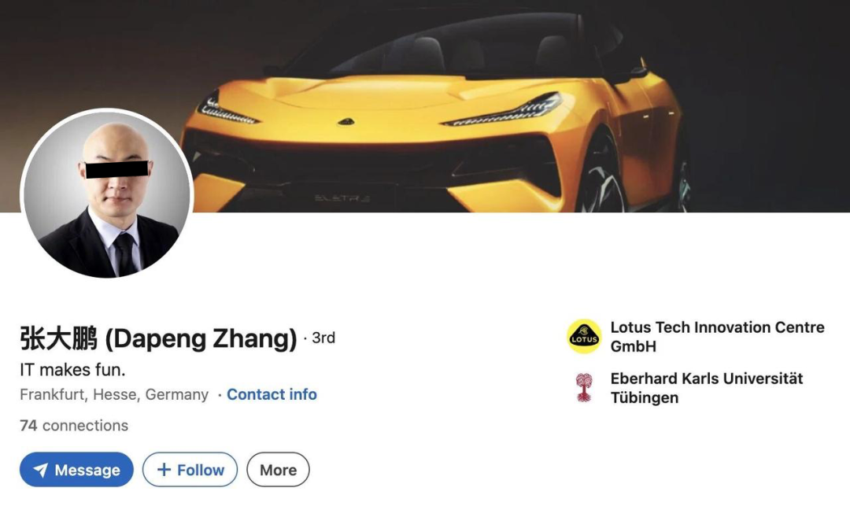Send a message via the Message button

[x=76, y=470]
